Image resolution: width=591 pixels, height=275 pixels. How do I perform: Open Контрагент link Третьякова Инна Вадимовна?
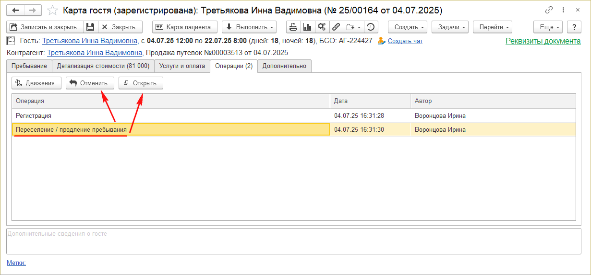coord(95,53)
